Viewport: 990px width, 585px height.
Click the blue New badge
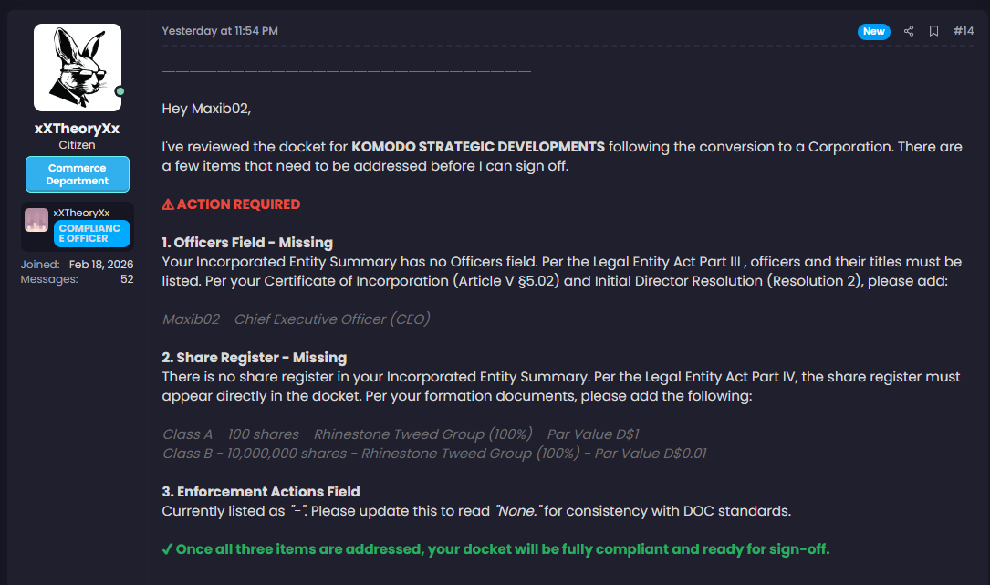pos(874,31)
